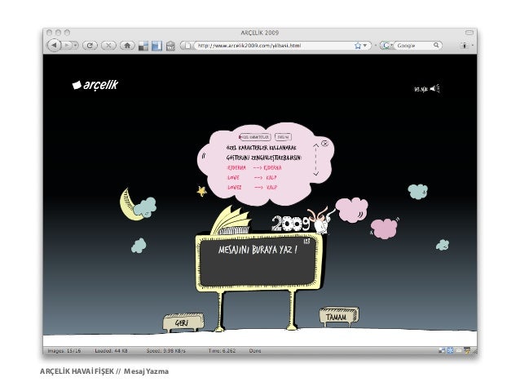Click the pink LOVE entry
The image size is (520, 391).
(233, 178)
